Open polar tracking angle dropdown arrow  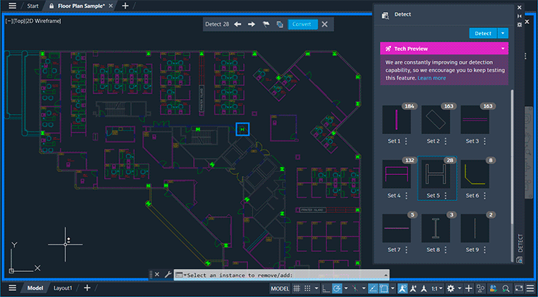pos(346,288)
